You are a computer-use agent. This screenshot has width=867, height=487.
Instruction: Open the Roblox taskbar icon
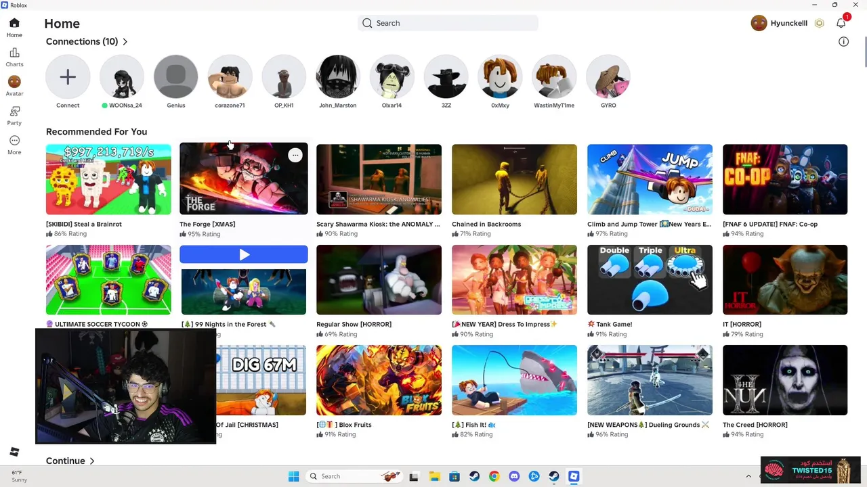click(574, 476)
